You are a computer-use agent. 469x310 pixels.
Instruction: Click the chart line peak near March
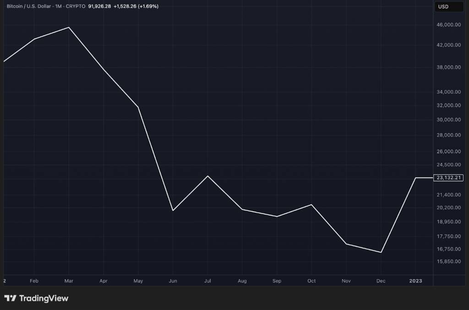pyautogui.click(x=69, y=27)
